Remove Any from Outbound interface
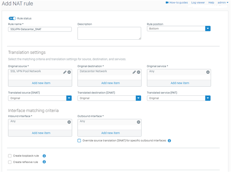 138,122
